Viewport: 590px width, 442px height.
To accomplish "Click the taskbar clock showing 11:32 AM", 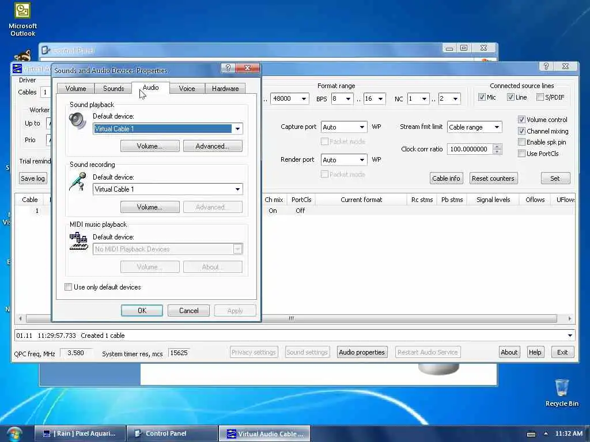I will click(x=569, y=433).
